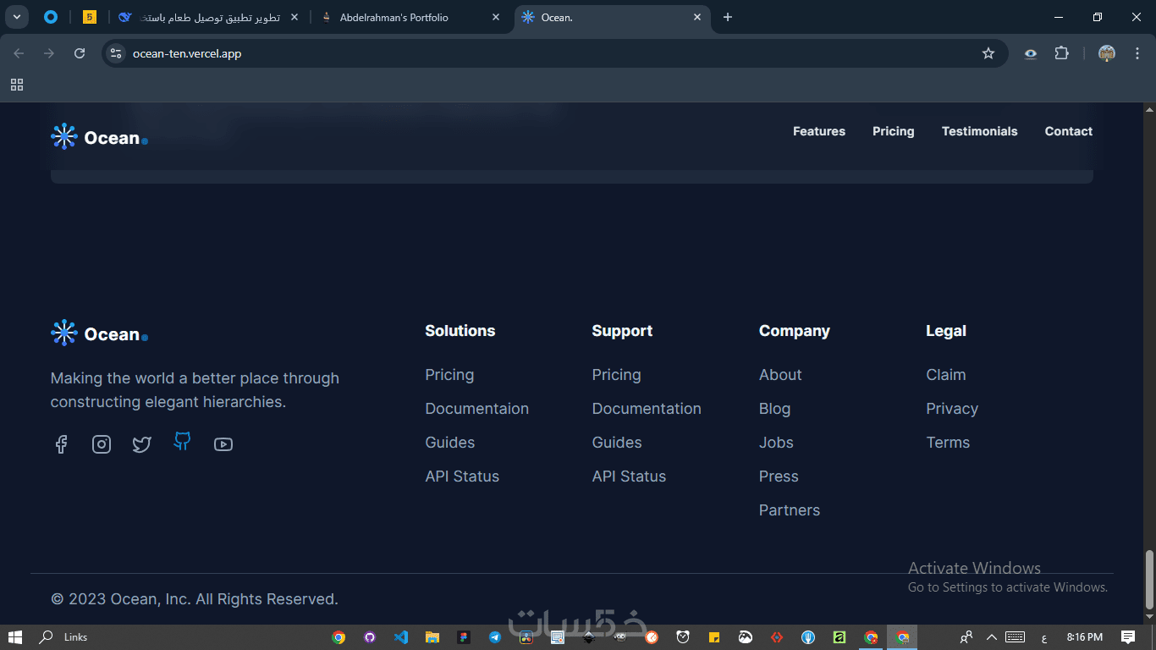The image size is (1156, 650).
Task: Open the Blog link under Company
Action: (x=775, y=409)
